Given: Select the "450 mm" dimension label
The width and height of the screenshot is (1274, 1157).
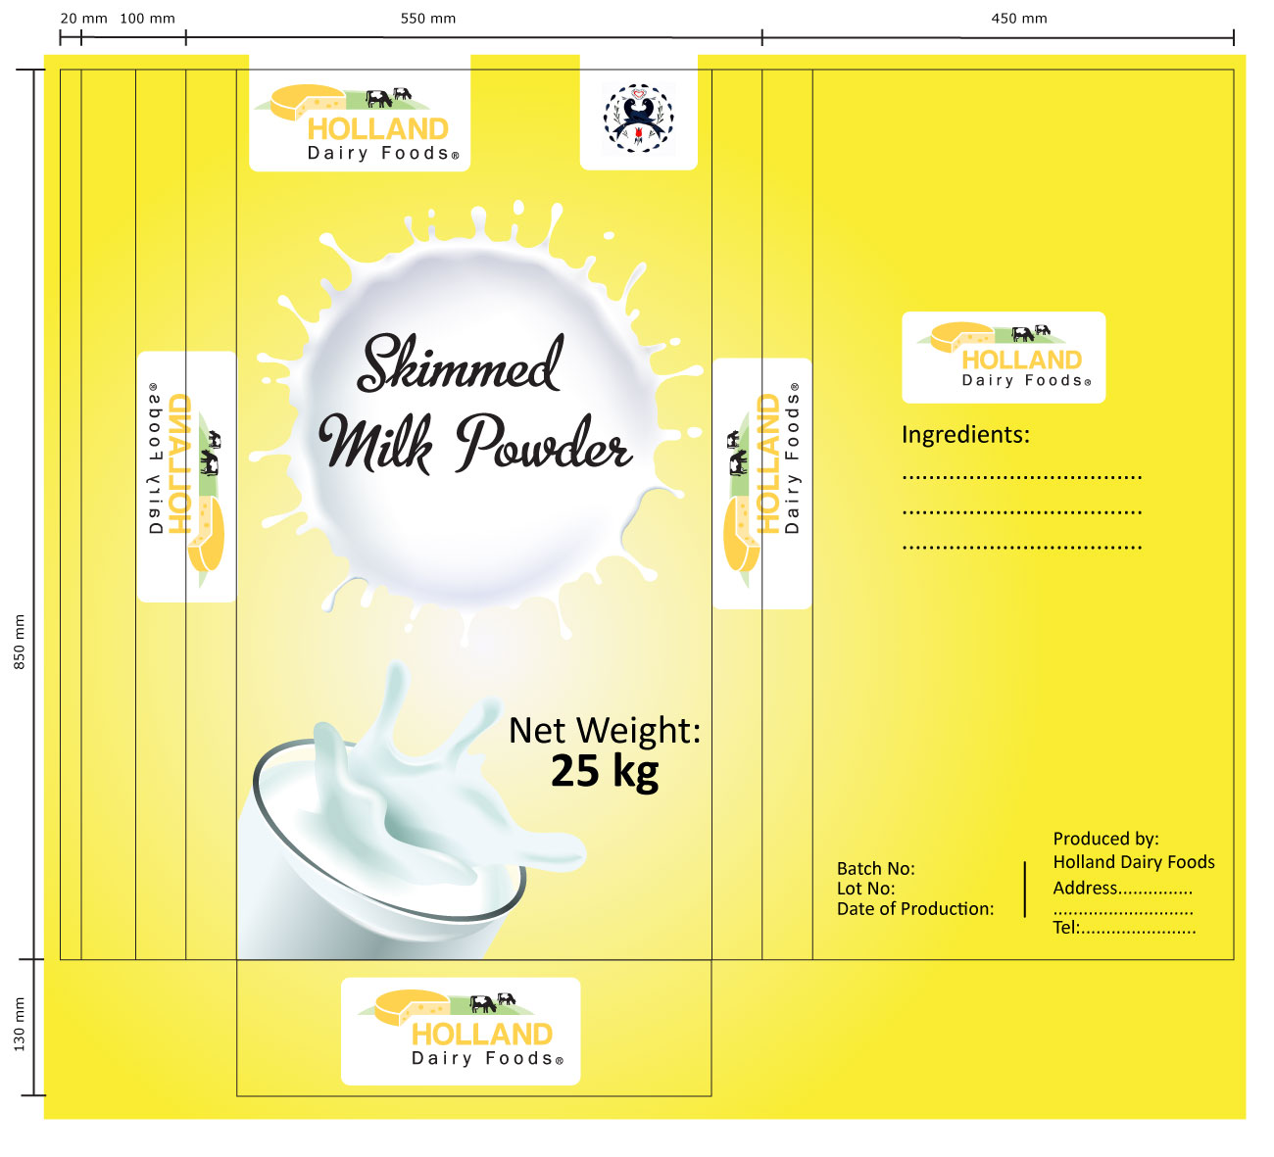Looking at the screenshot, I should (x=1019, y=19).
